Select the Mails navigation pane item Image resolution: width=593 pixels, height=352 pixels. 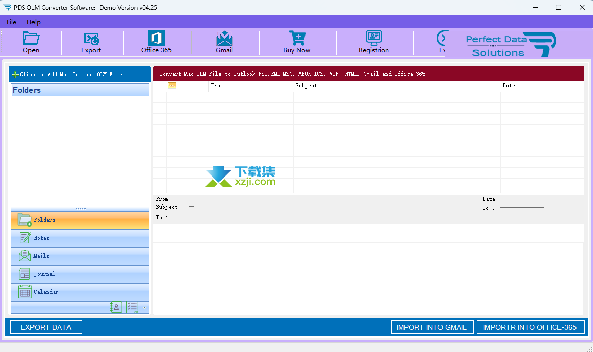(80, 256)
